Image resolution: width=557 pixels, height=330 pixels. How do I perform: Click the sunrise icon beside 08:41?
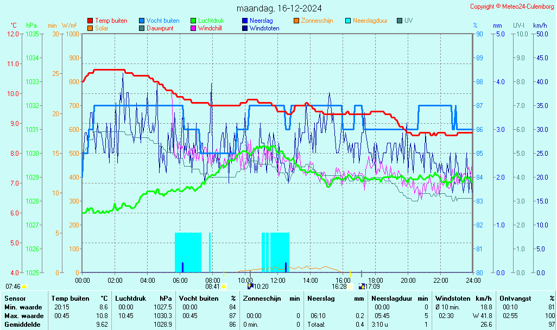[224, 286]
